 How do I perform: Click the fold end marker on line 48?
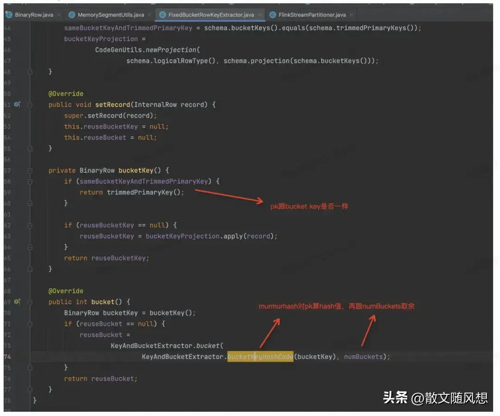point(30,72)
